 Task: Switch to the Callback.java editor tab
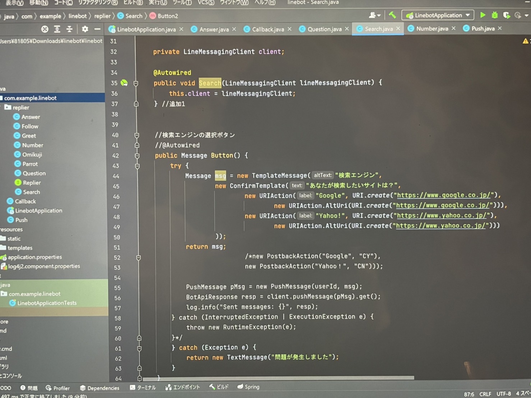pyautogui.click(x=268, y=29)
